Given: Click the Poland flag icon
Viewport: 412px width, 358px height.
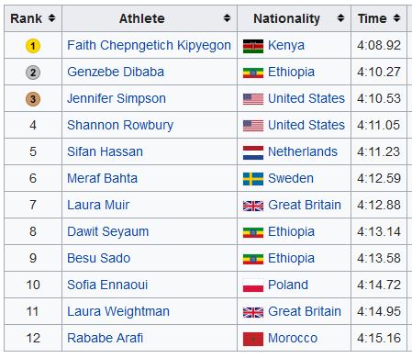Looking at the screenshot, I should coord(253,285).
